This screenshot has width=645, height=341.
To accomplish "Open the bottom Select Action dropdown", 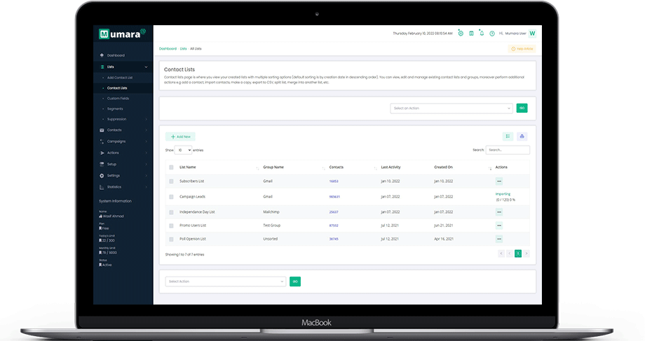I will coord(226,281).
